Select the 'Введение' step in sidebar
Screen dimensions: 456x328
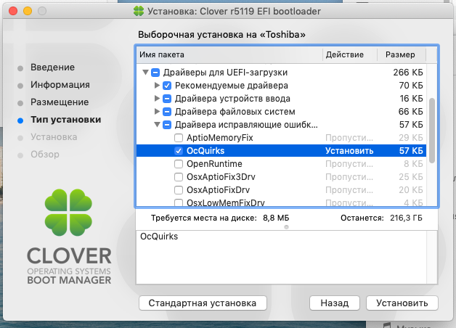[x=52, y=67]
